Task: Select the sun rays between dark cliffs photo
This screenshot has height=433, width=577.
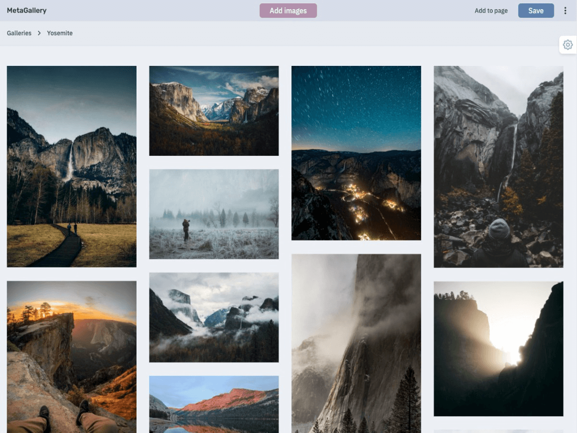Action: pyautogui.click(x=499, y=349)
